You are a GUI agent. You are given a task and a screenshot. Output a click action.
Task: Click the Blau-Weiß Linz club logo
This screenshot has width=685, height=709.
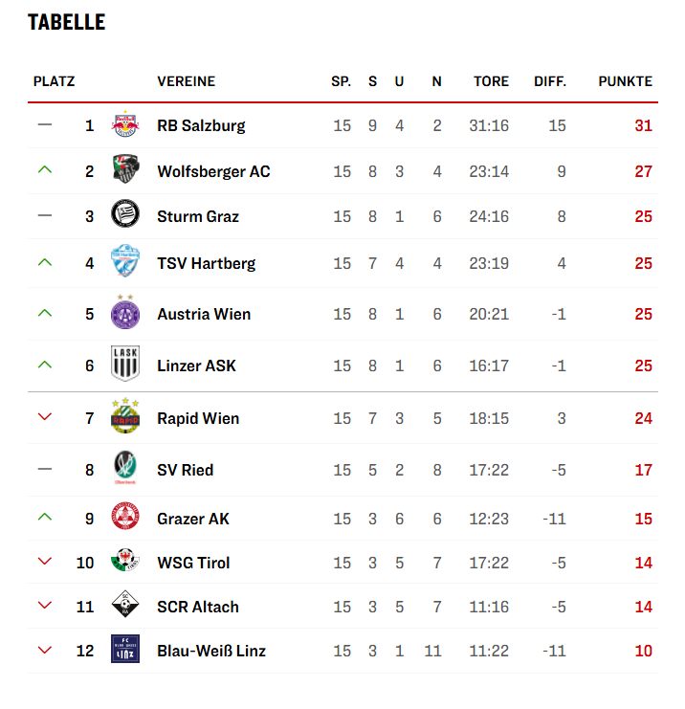coord(123,651)
